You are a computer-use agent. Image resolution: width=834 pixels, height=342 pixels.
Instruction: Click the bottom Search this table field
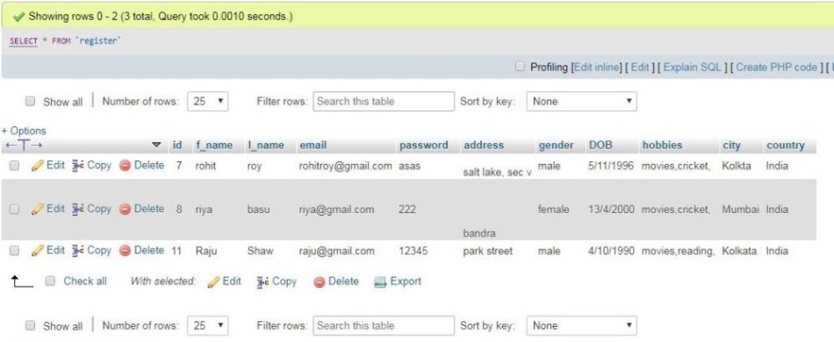[384, 325]
